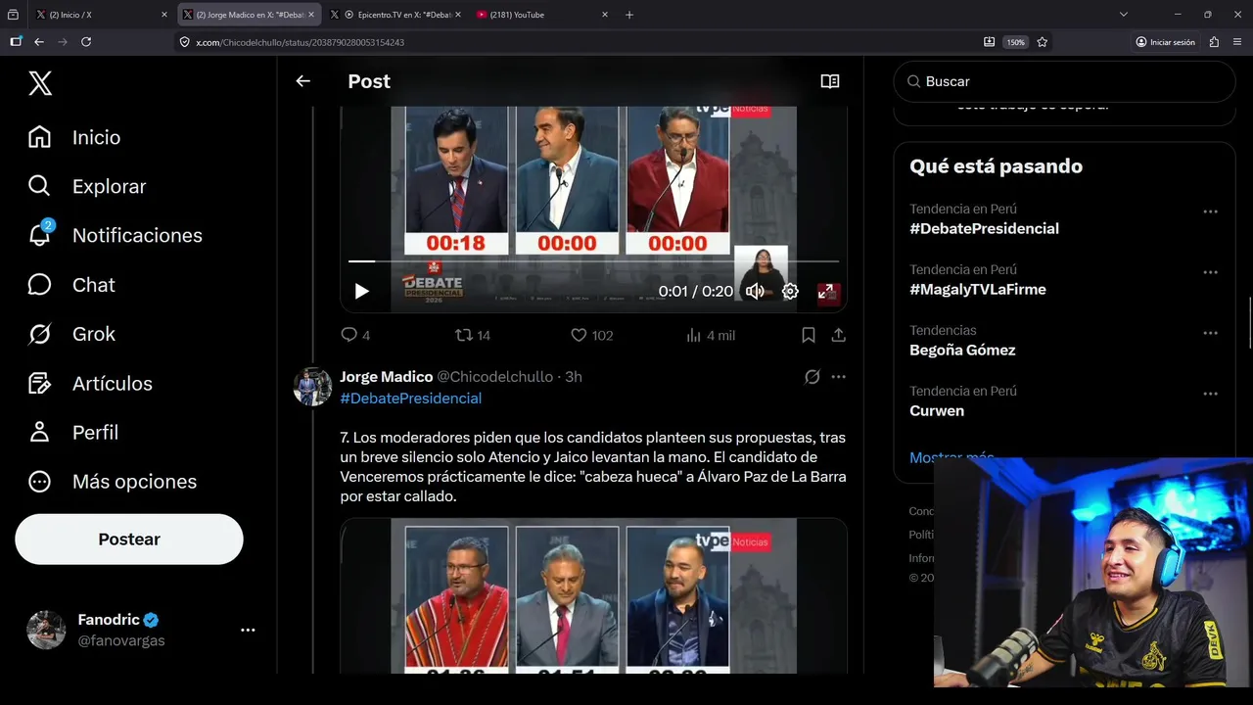Seek along the video progress bar
Viewport: 1253px width, 705px height.
click(593, 261)
